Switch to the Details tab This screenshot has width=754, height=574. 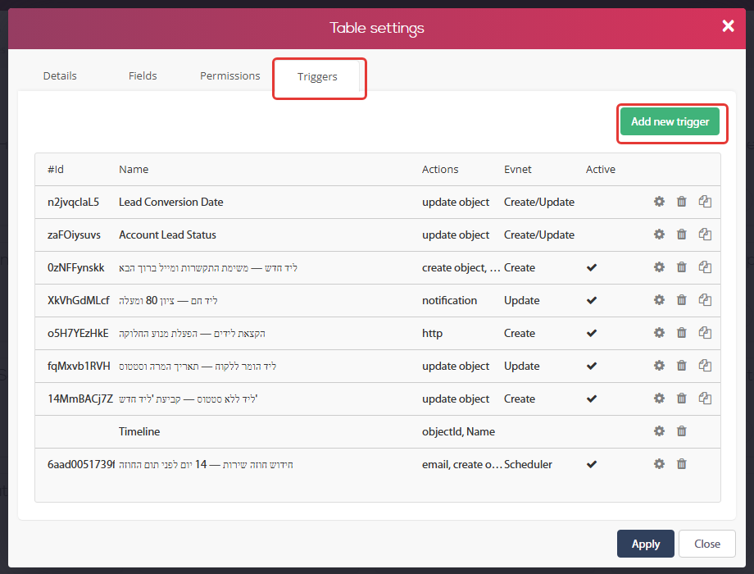coord(60,75)
